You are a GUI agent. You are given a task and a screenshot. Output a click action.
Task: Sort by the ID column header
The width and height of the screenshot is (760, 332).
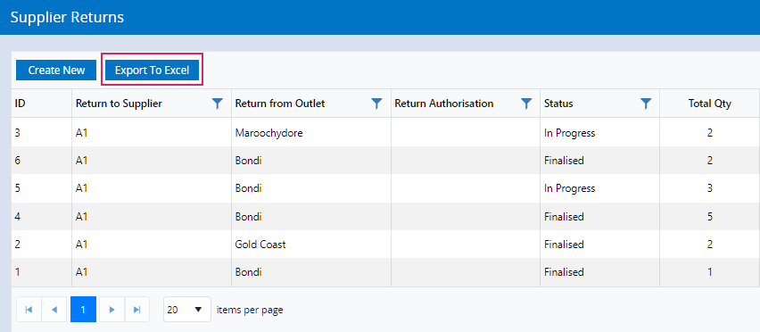click(x=20, y=104)
